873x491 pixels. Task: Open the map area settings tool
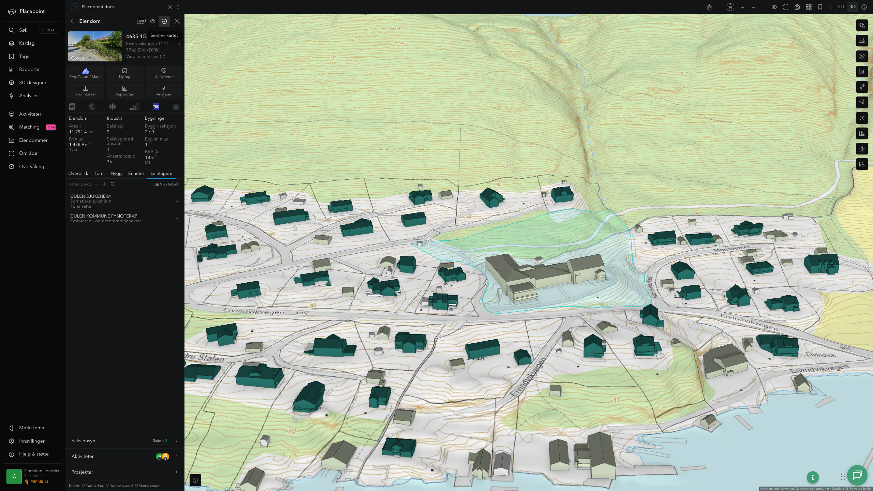click(x=862, y=164)
